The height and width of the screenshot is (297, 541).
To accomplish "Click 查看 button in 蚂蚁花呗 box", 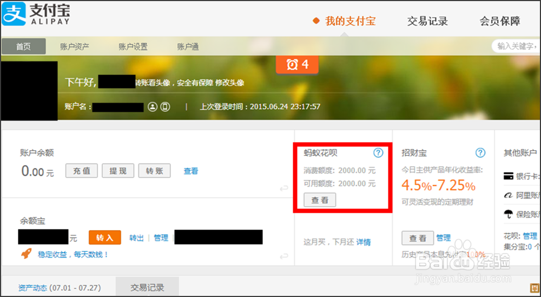I will click(x=320, y=200).
